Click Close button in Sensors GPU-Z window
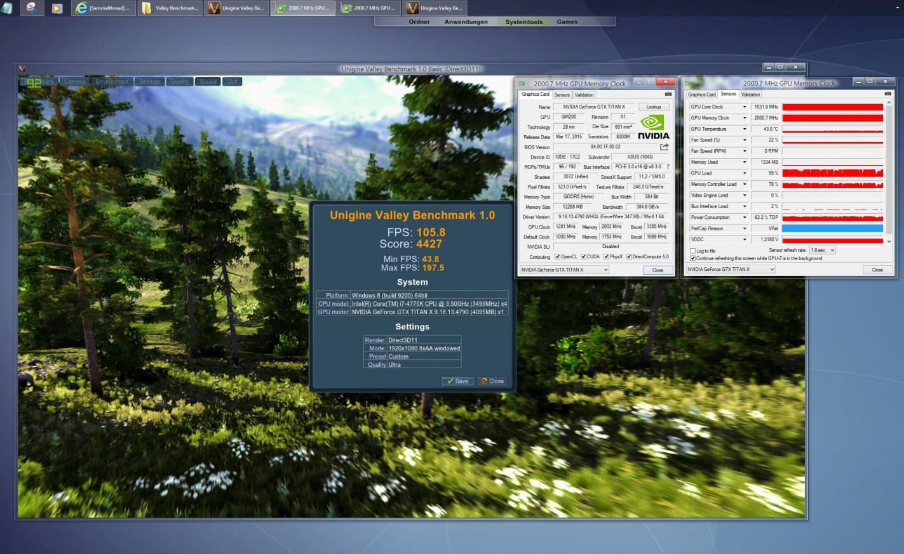 (x=877, y=269)
